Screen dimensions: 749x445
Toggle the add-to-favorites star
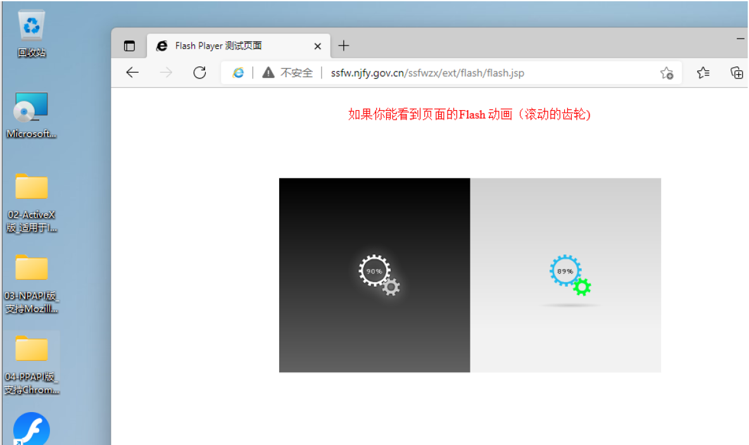pos(667,73)
